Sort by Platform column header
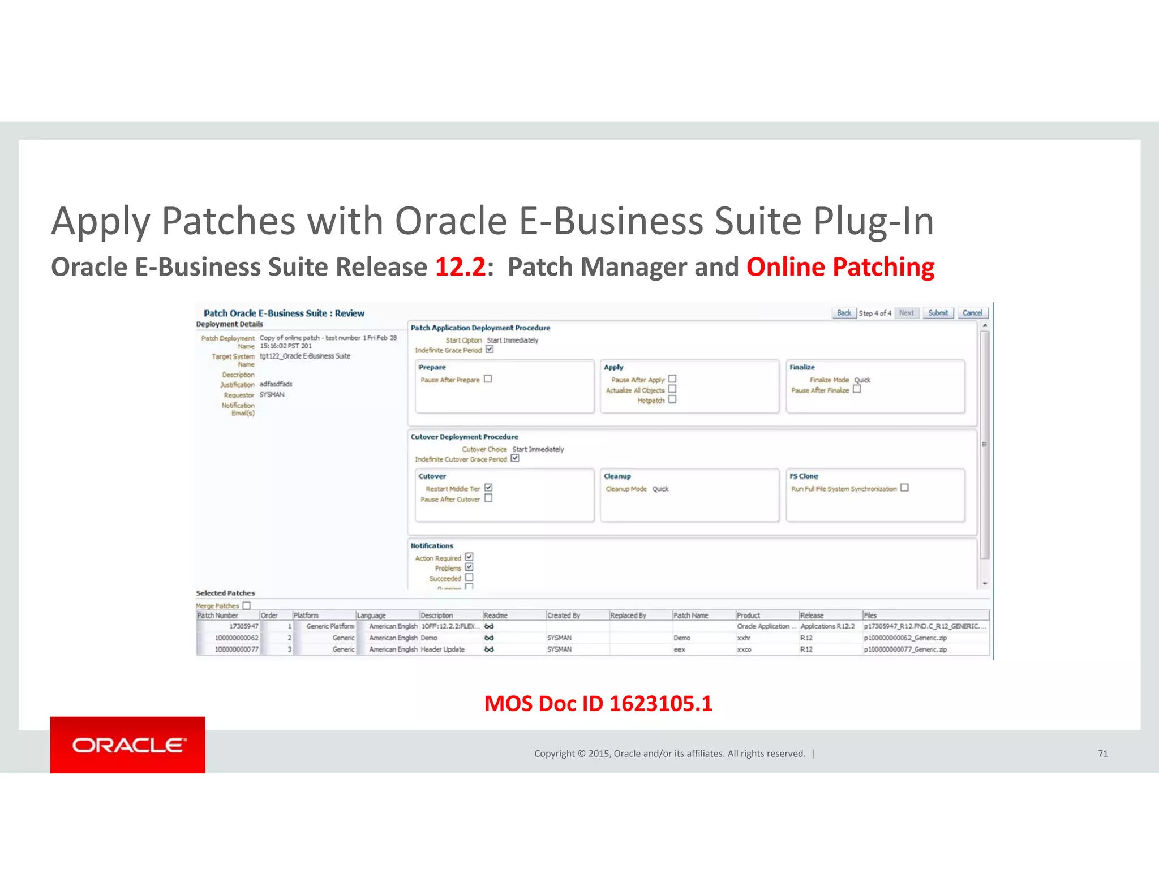 (x=324, y=615)
